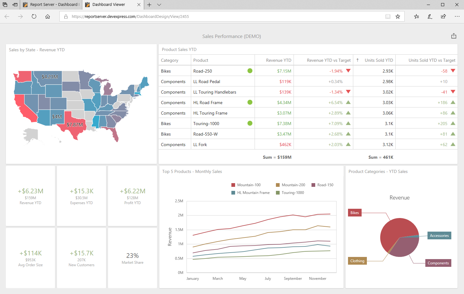Screen dimensions: 464x294
Task: Toggle HL Mountain Frame legend series
Action: tap(251, 193)
